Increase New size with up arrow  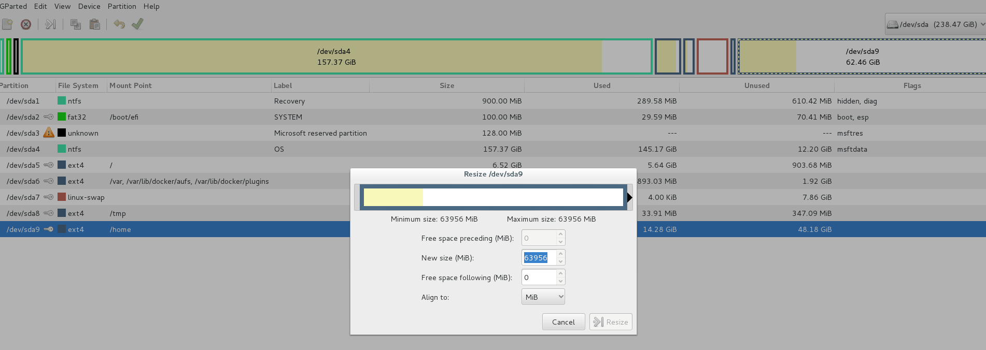tap(560, 254)
